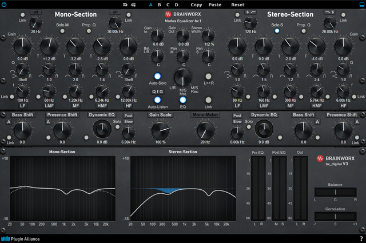
Task: Click the Stereo-Section 120 Hz filter slope icon
Action: coord(250,12)
